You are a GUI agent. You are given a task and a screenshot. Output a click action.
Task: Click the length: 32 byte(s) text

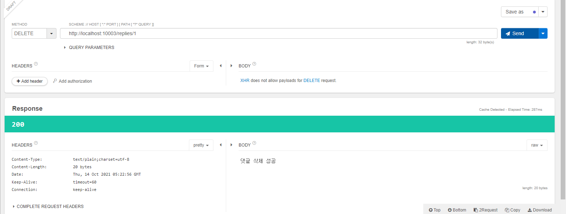coord(480,42)
